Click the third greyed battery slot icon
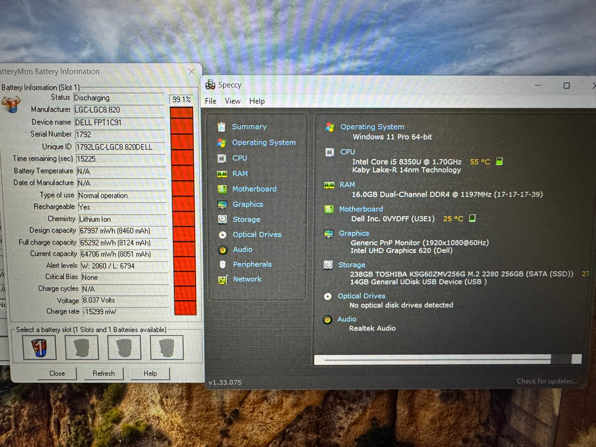596x447 pixels. (x=125, y=347)
